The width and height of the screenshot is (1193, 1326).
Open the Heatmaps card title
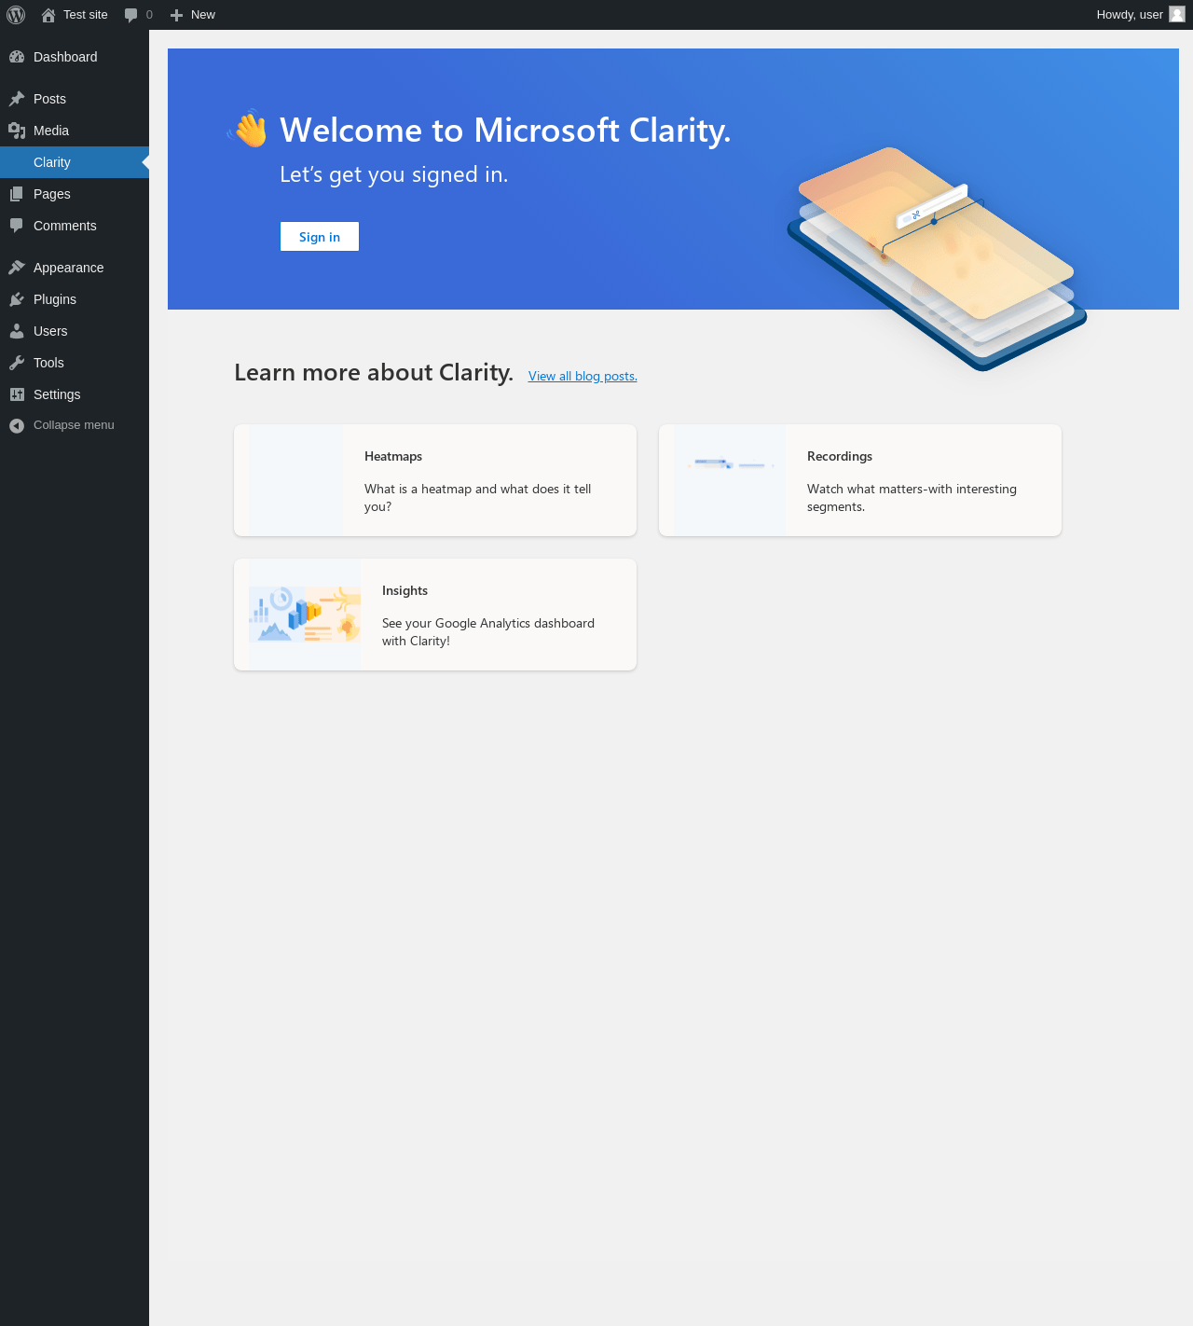[393, 456]
